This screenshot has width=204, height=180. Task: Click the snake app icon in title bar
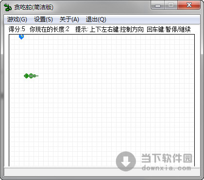coord(8,7)
